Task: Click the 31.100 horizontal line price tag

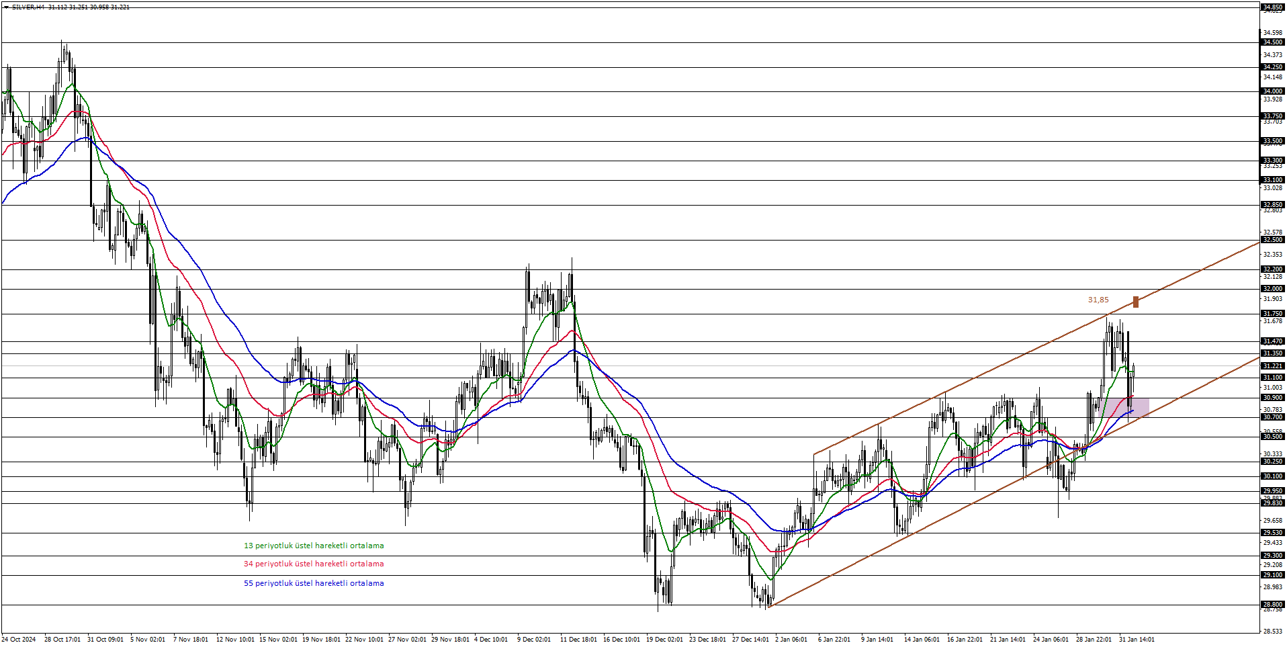Action: pos(1273,378)
